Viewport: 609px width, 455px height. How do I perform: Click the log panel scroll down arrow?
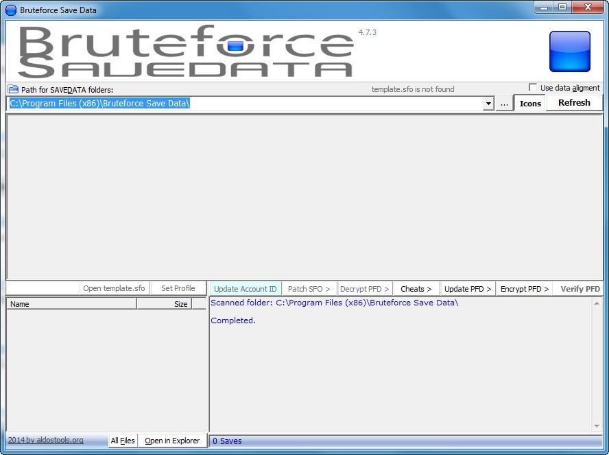[x=597, y=426]
